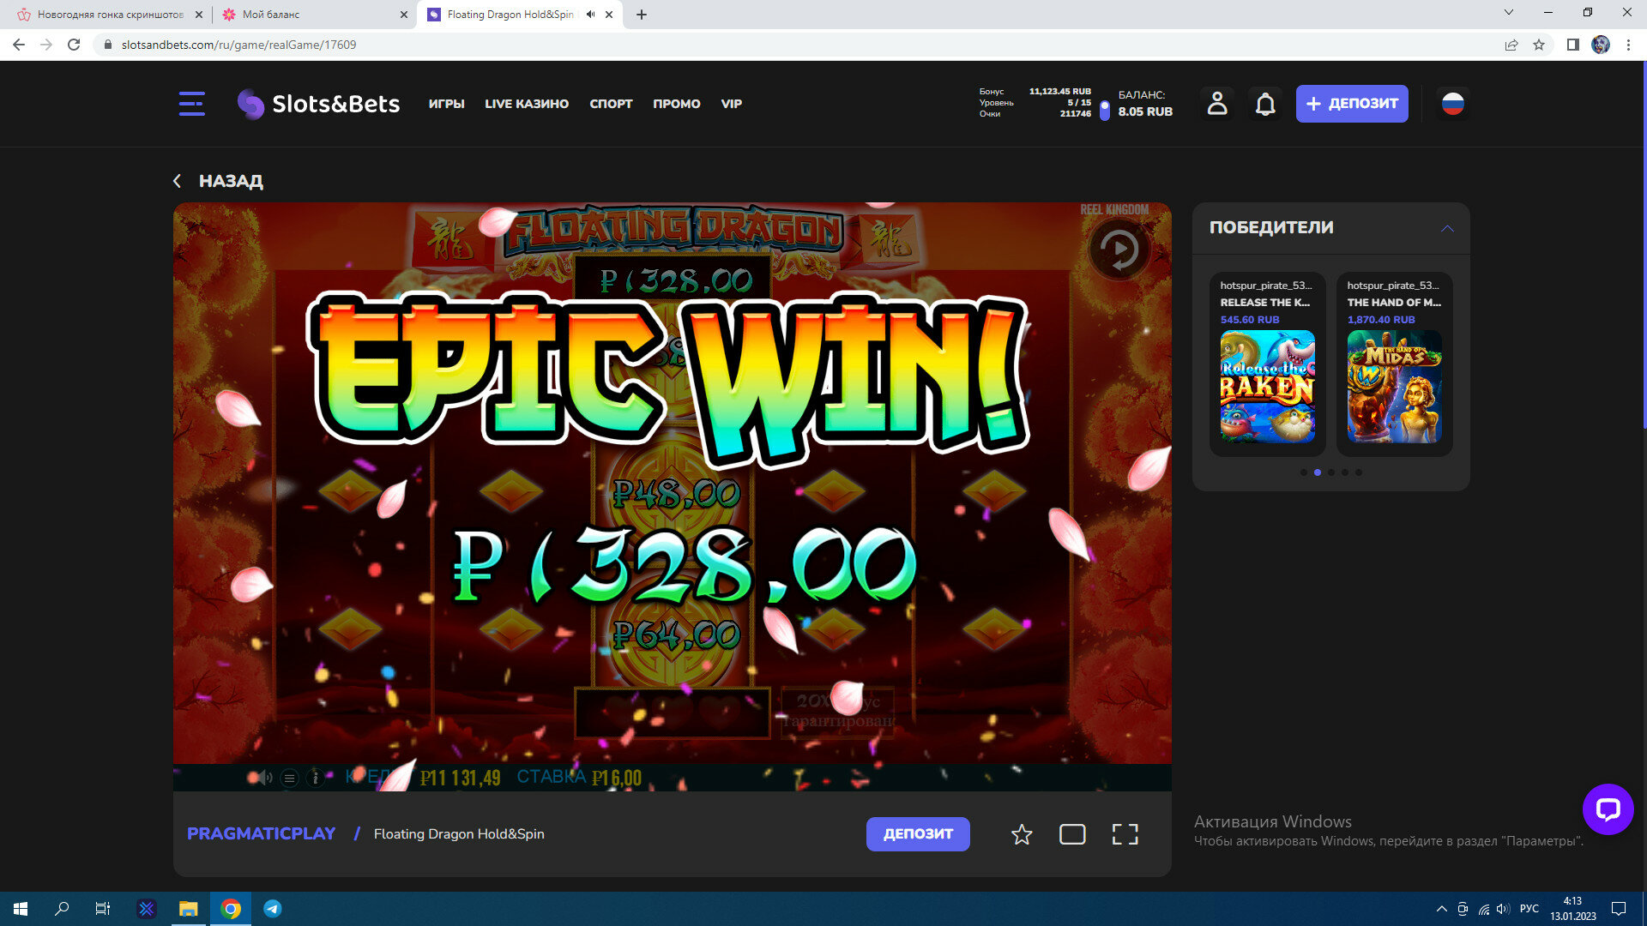
Task: Mute the game sound icon
Action: tap(262, 778)
